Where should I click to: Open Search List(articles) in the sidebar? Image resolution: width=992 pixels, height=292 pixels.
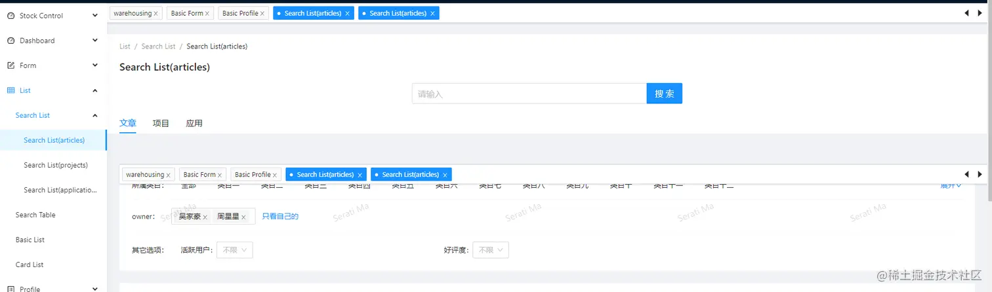coord(54,140)
